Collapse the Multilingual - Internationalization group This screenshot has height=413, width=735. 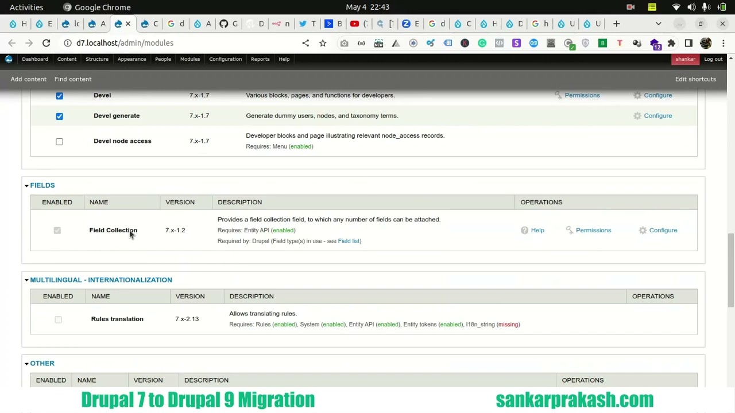click(100, 280)
